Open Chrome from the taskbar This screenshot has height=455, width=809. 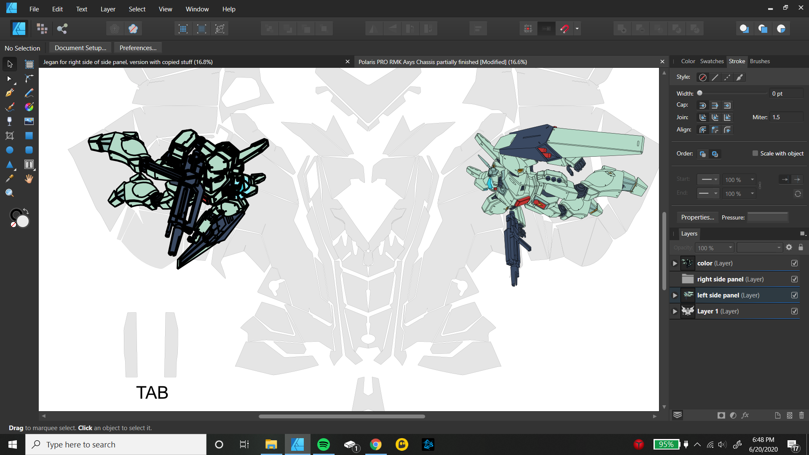pos(375,444)
